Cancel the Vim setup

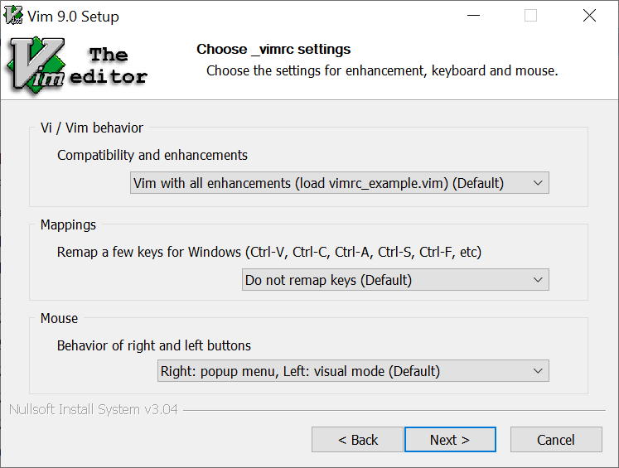pos(556,440)
